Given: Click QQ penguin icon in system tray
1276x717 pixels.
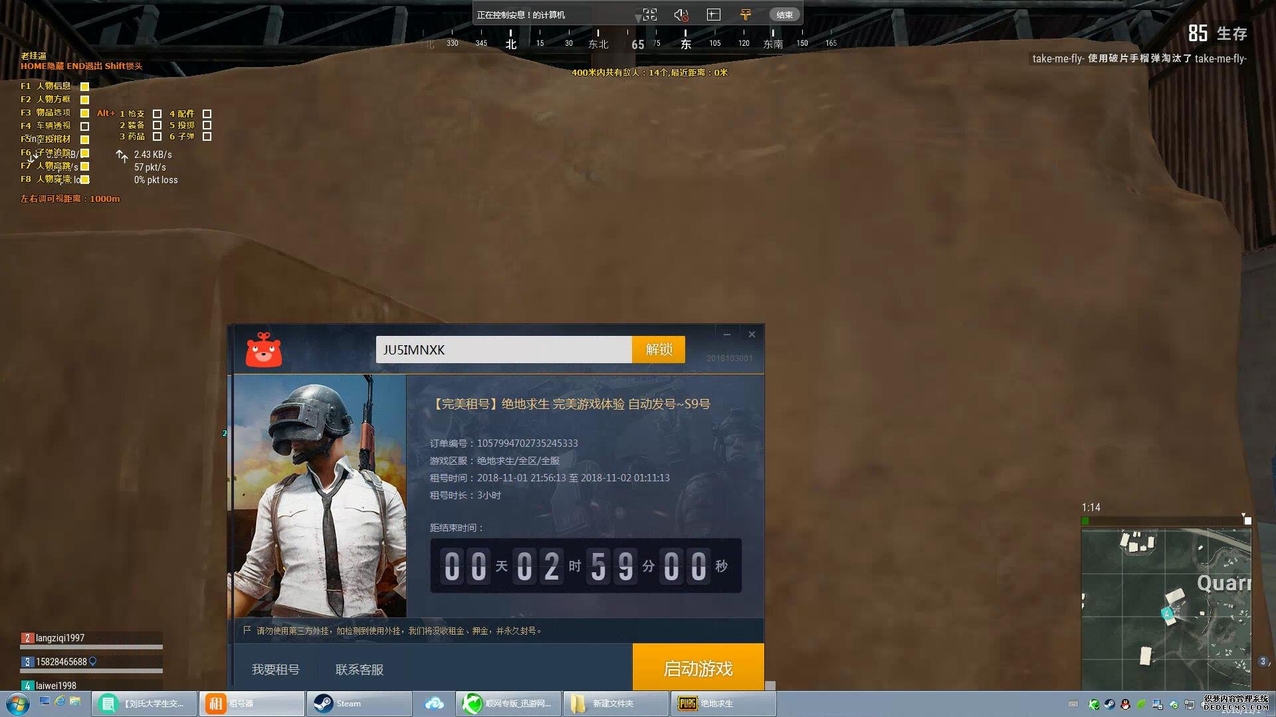Looking at the screenshot, I should pos(1125,704).
